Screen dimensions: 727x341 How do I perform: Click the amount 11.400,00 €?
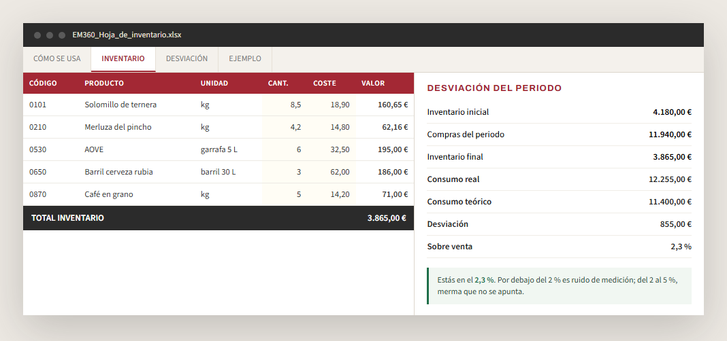click(670, 202)
